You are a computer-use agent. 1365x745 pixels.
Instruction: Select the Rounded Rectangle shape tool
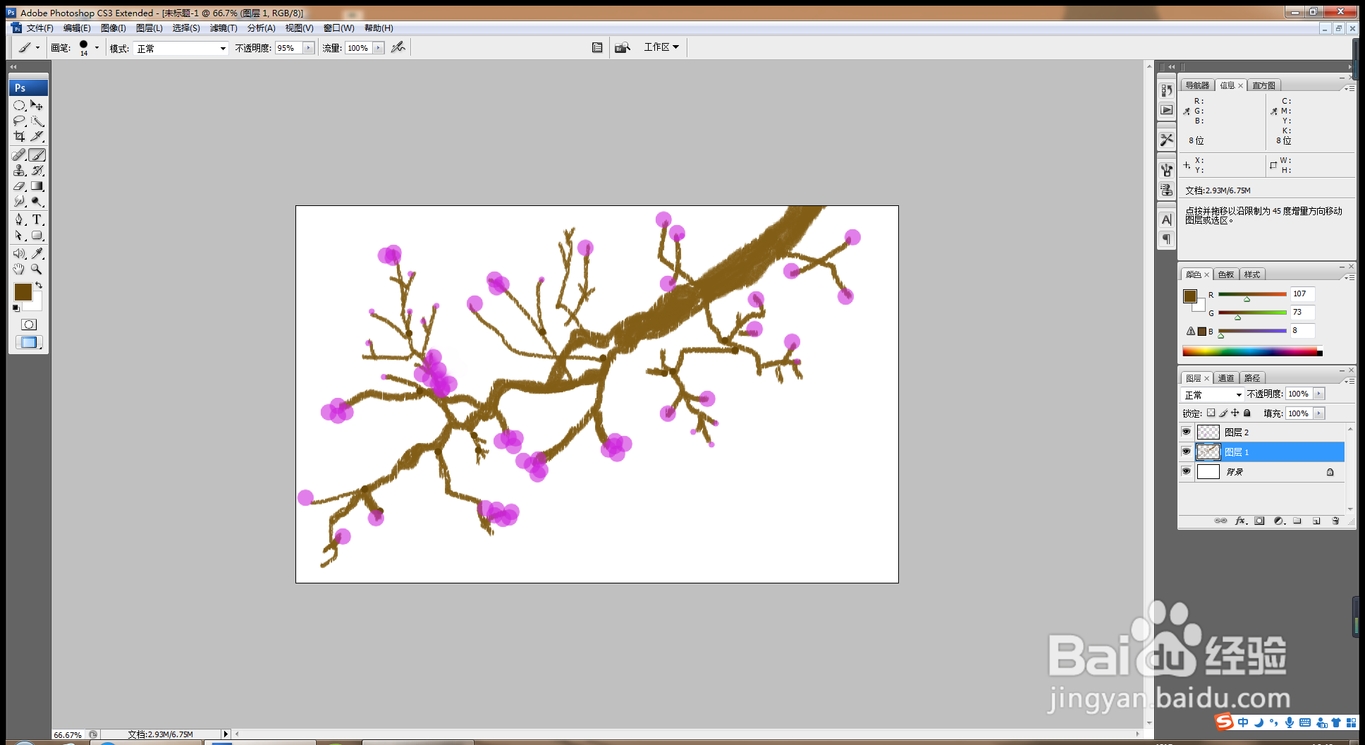tap(37, 235)
